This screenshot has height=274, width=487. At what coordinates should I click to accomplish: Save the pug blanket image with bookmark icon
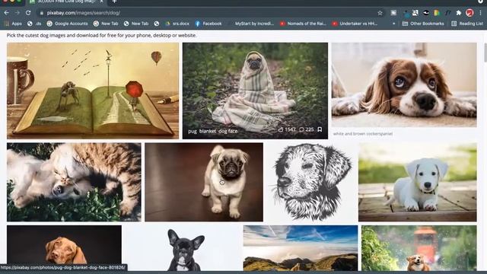320,129
